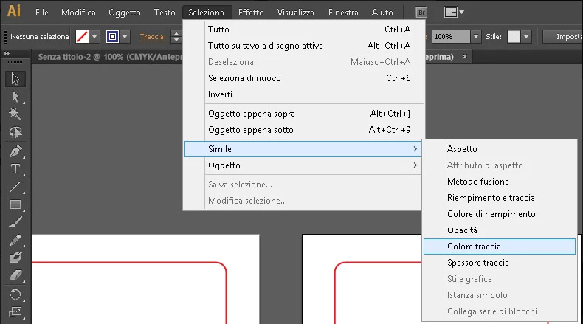Screen dimensions: 583x324
Task: Click Inverti in Seleziona menu
Action: 220,94
